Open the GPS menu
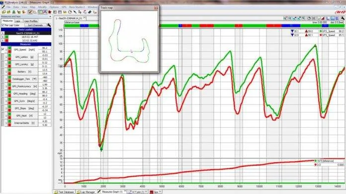Image resolution: width=346 pixels, height=194 pixels. tap(64, 7)
